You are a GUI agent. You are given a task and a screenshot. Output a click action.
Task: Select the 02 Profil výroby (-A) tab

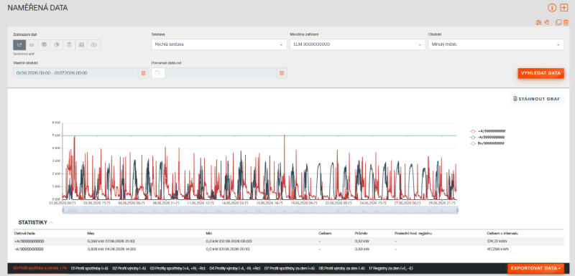point(129,268)
